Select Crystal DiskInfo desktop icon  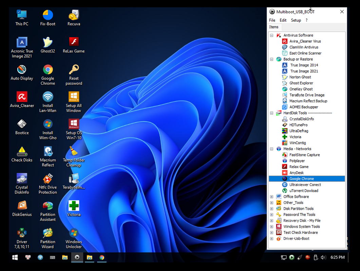[x=22, y=184]
